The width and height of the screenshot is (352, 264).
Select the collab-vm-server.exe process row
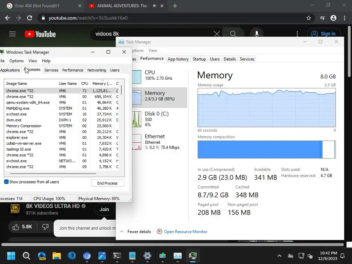(x=62, y=143)
